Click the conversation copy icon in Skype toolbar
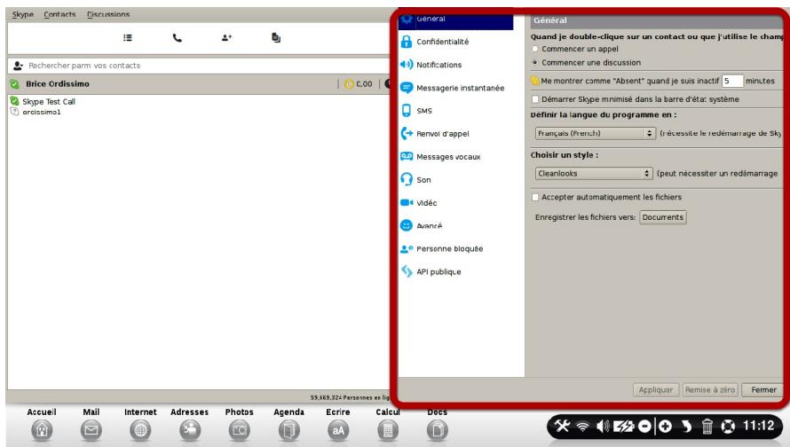The height and width of the screenshot is (447, 790). coord(276,38)
